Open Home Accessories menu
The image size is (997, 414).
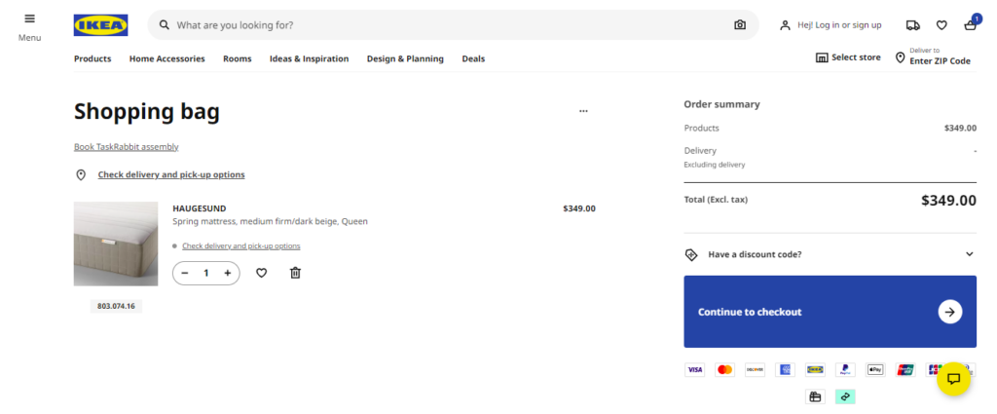click(167, 58)
